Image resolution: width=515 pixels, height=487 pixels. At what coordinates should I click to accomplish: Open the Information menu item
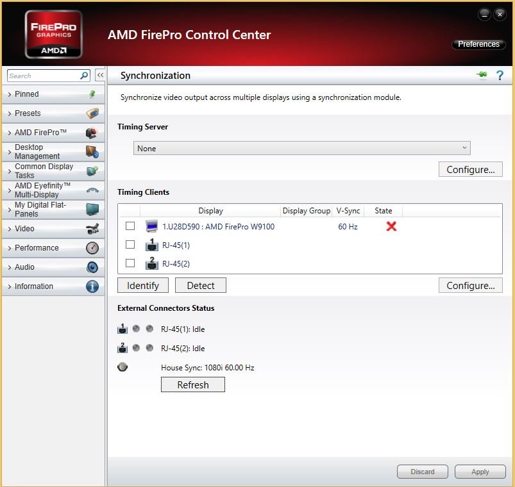point(53,286)
